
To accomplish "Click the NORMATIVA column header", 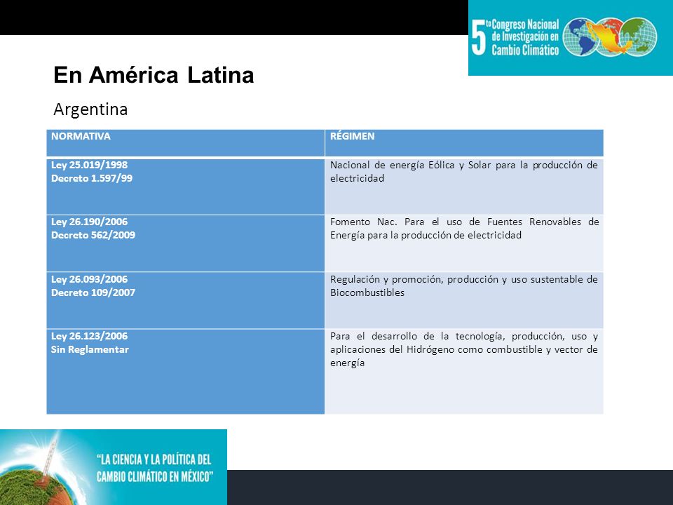I will tap(185, 143).
